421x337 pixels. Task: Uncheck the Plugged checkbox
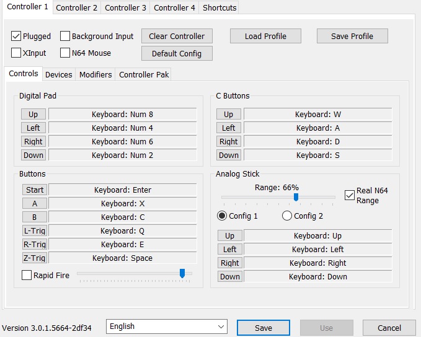17,37
